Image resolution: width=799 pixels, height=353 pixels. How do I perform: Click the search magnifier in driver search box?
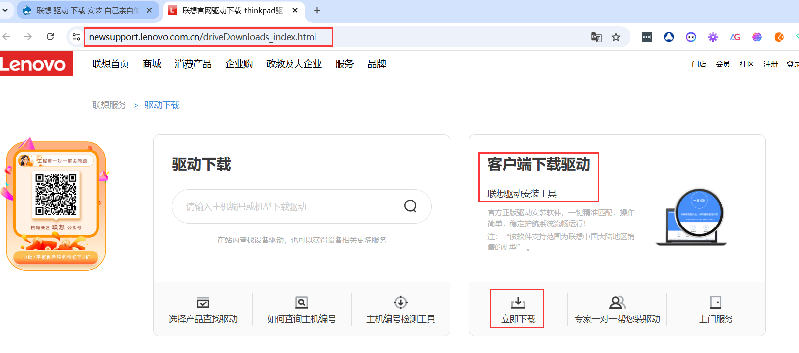pyautogui.click(x=411, y=206)
